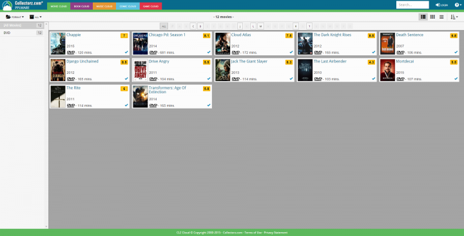Click the checkmark on Transformers card
The image size is (464, 236).
click(x=209, y=105)
